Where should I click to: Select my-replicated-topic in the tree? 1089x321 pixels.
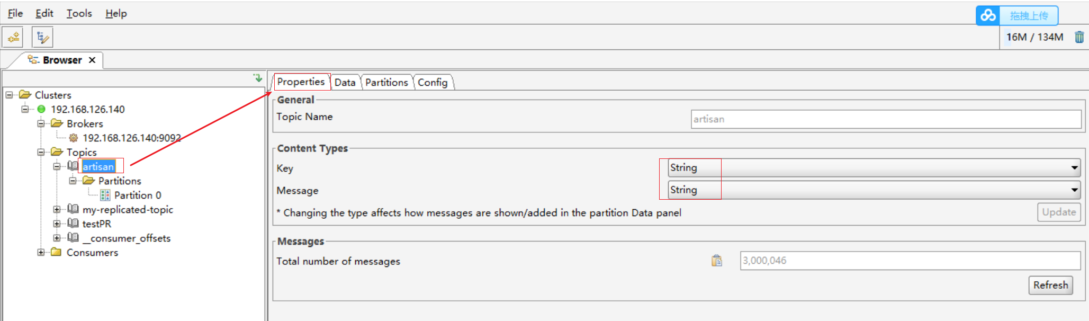(128, 209)
